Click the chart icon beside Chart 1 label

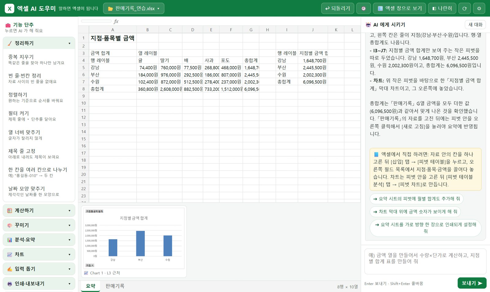point(86,273)
